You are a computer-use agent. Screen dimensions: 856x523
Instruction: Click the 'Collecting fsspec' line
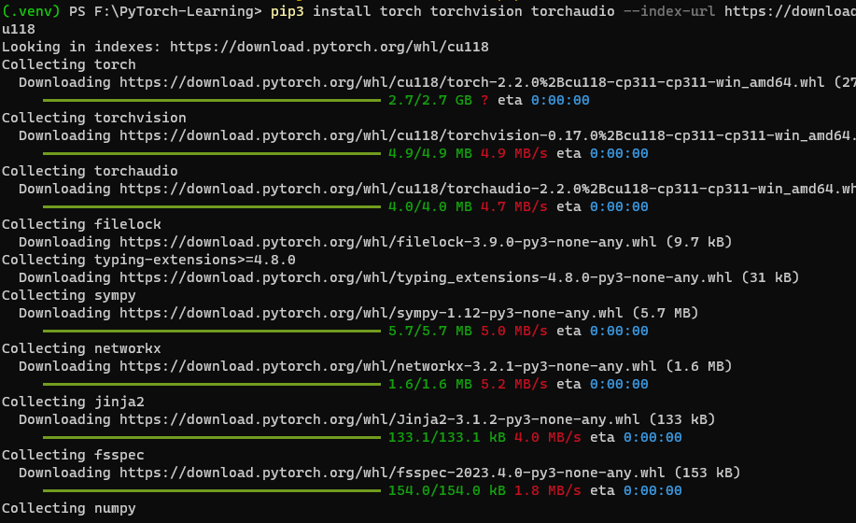pos(73,455)
